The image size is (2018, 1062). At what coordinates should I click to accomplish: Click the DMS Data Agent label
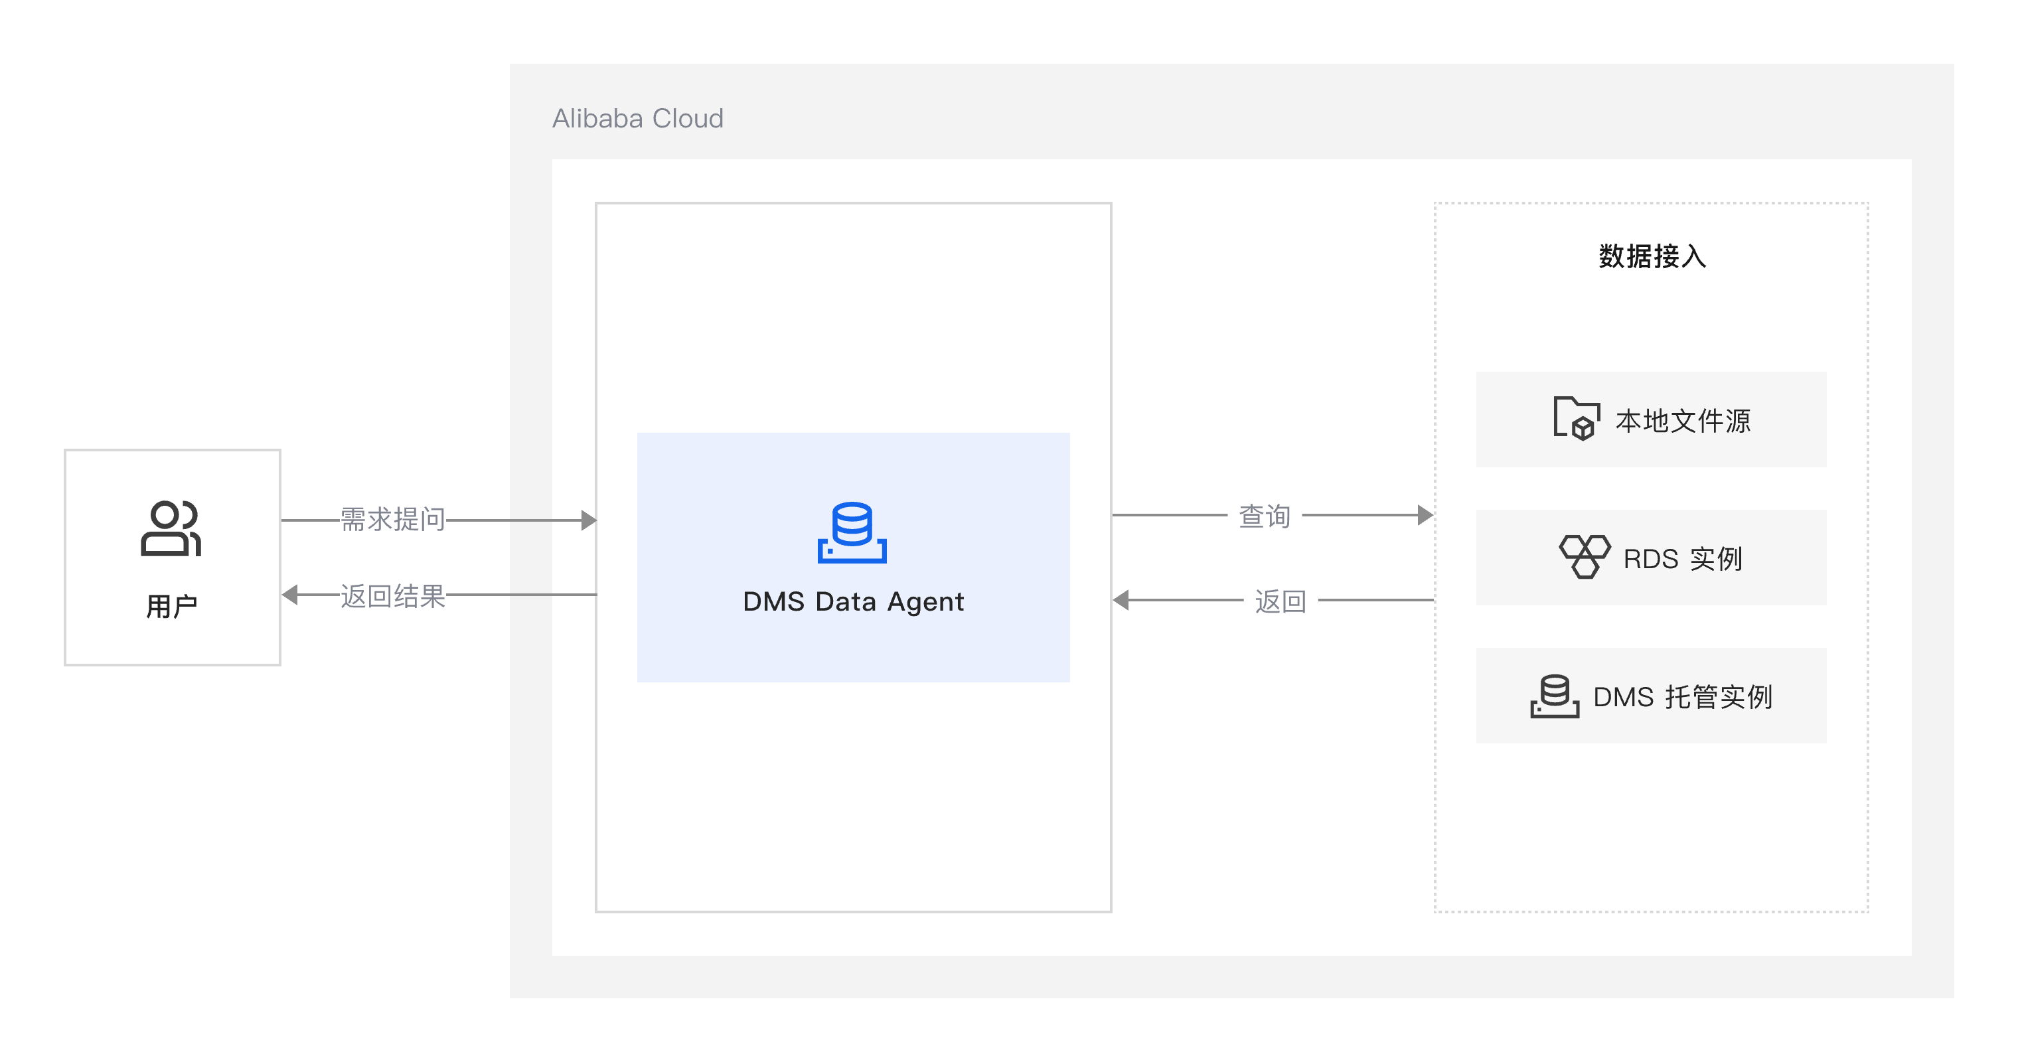[x=853, y=601]
